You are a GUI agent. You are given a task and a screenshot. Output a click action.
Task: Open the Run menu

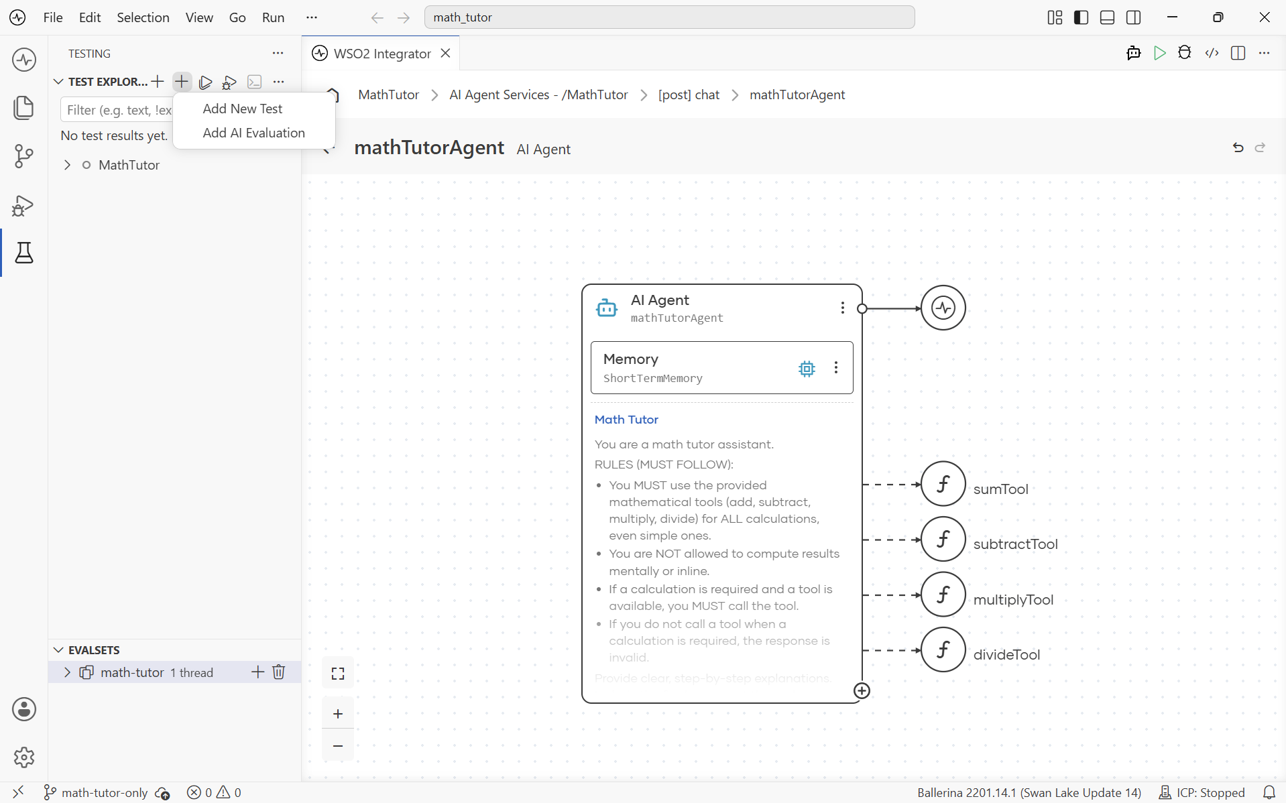[x=273, y=17]
